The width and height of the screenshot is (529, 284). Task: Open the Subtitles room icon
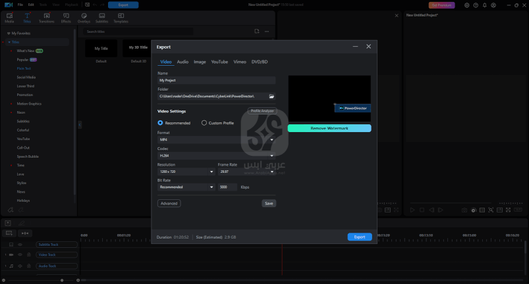click(102, 18)
